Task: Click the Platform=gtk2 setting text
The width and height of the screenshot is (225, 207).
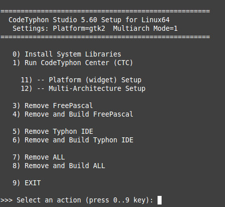Action: [x=79, y=28]
